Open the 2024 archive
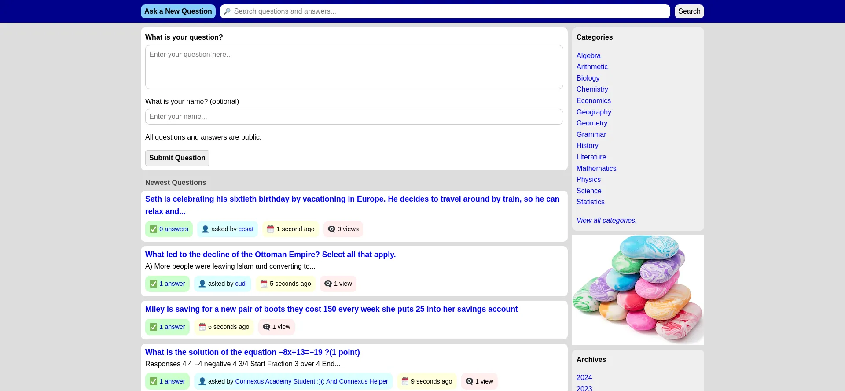The image size is (845, 391). [x=584, y=378]
